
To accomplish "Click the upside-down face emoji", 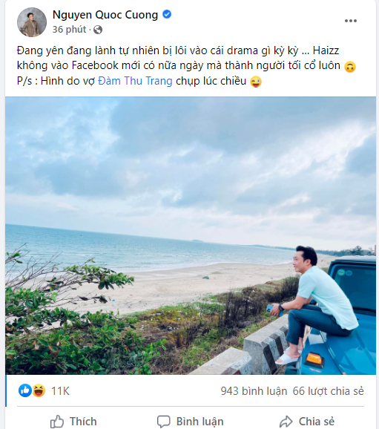I will pos(350,67).
